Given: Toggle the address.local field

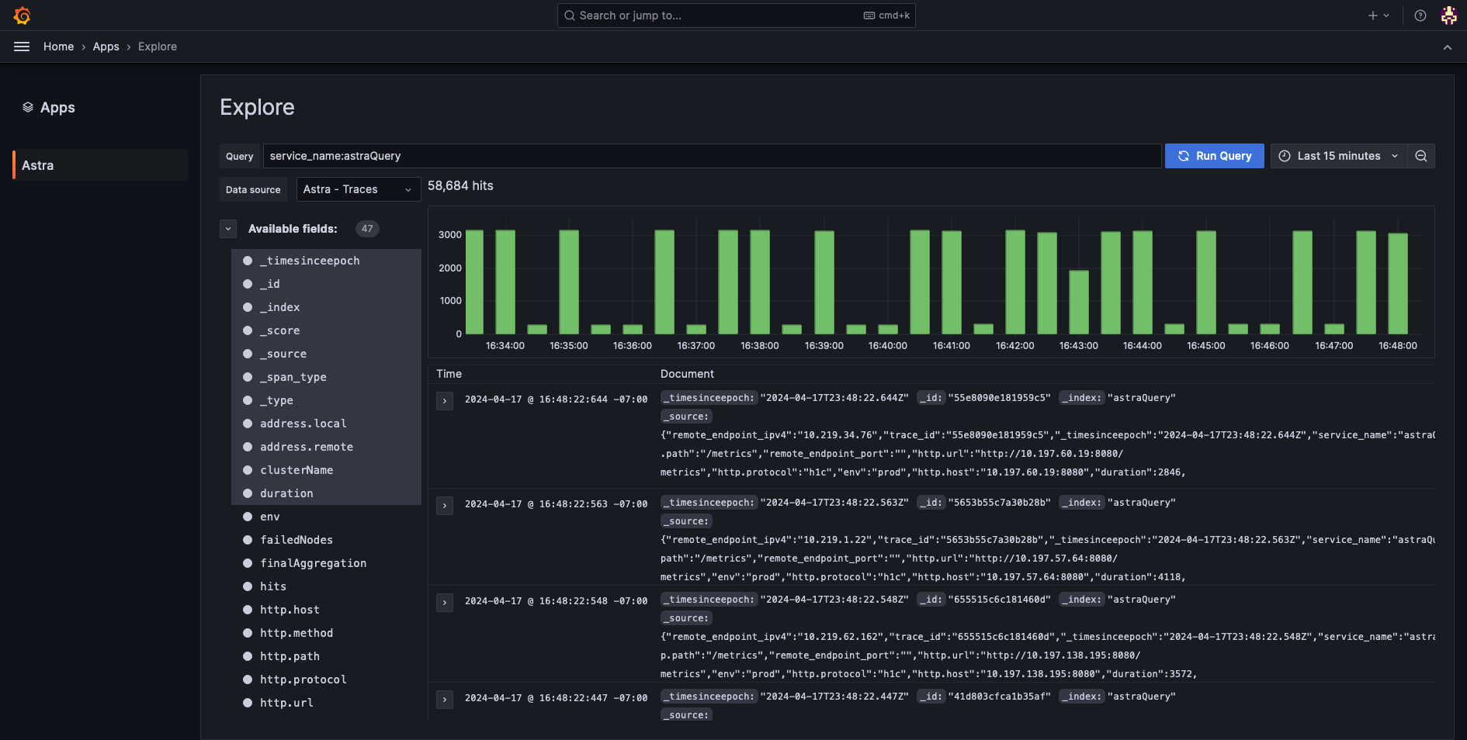Looking at the screenshot, I should pos(326,424).
